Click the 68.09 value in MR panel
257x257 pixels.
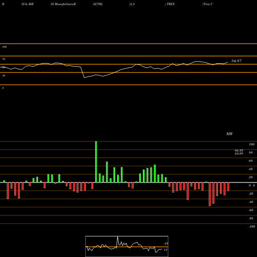(239, 154)
